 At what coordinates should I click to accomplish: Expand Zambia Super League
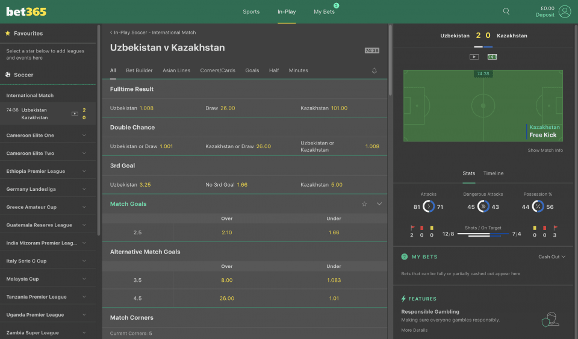(x=48, y=332)
